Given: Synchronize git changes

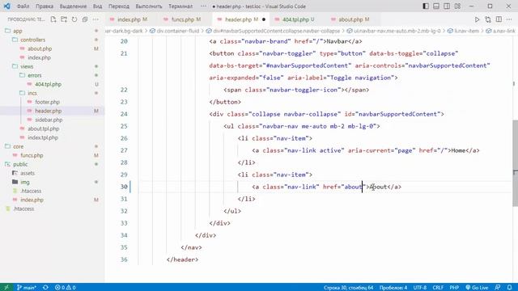Looking at the screenshot, I should point(45,288).
